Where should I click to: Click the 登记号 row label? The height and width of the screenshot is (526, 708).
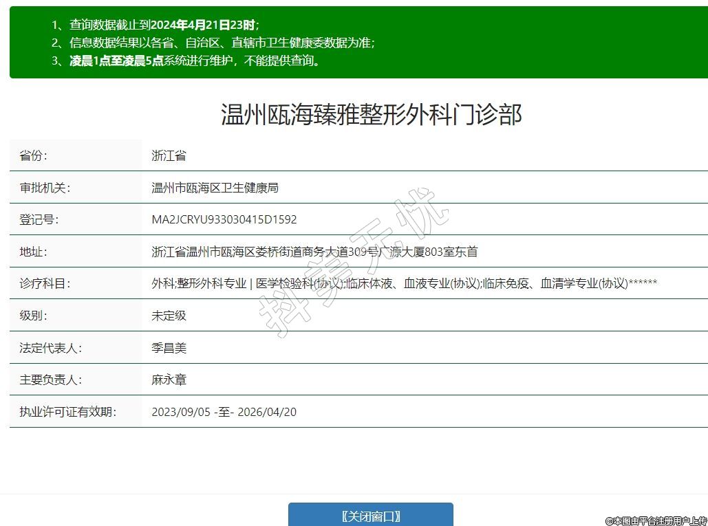(x=39, y=220)
